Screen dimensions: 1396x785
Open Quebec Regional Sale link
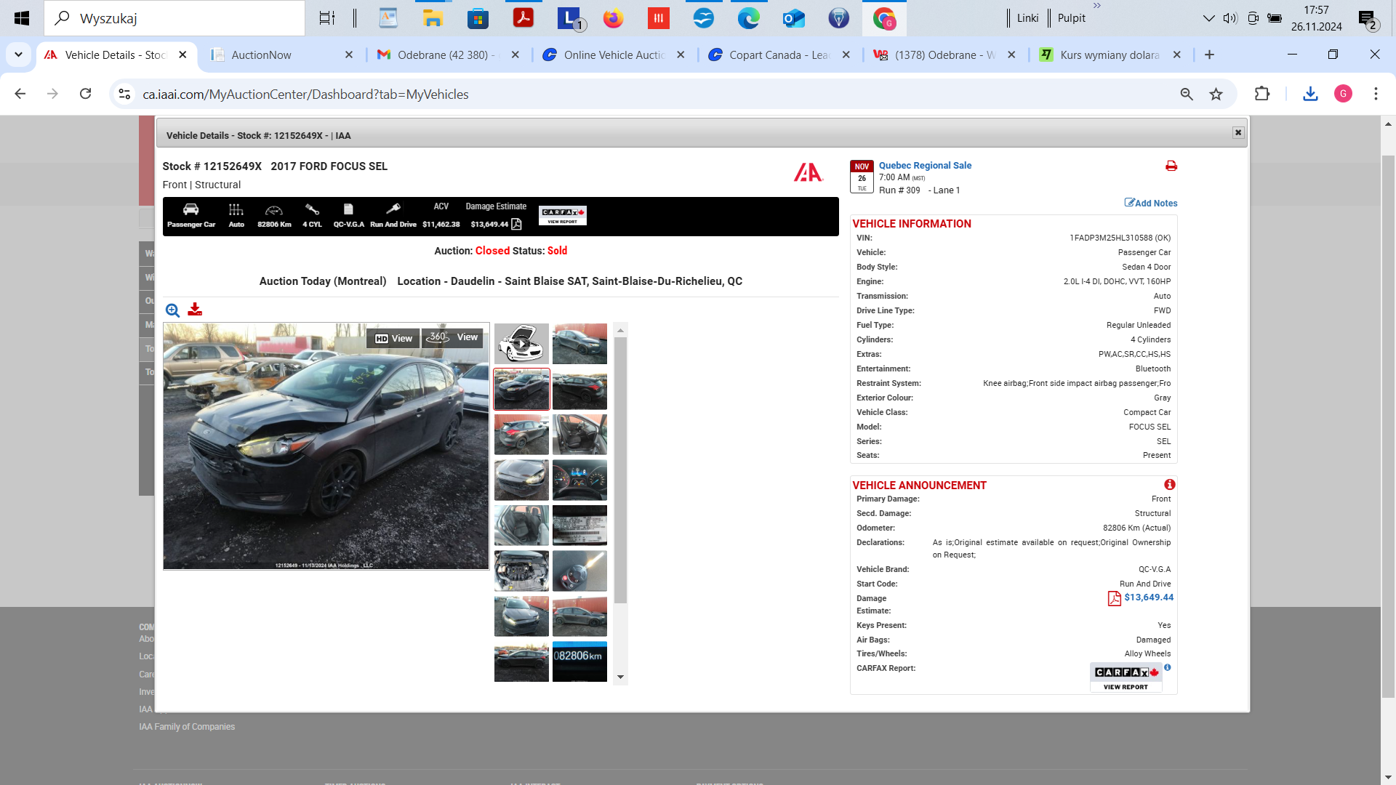pyautogui.click(x=925, y=166)
